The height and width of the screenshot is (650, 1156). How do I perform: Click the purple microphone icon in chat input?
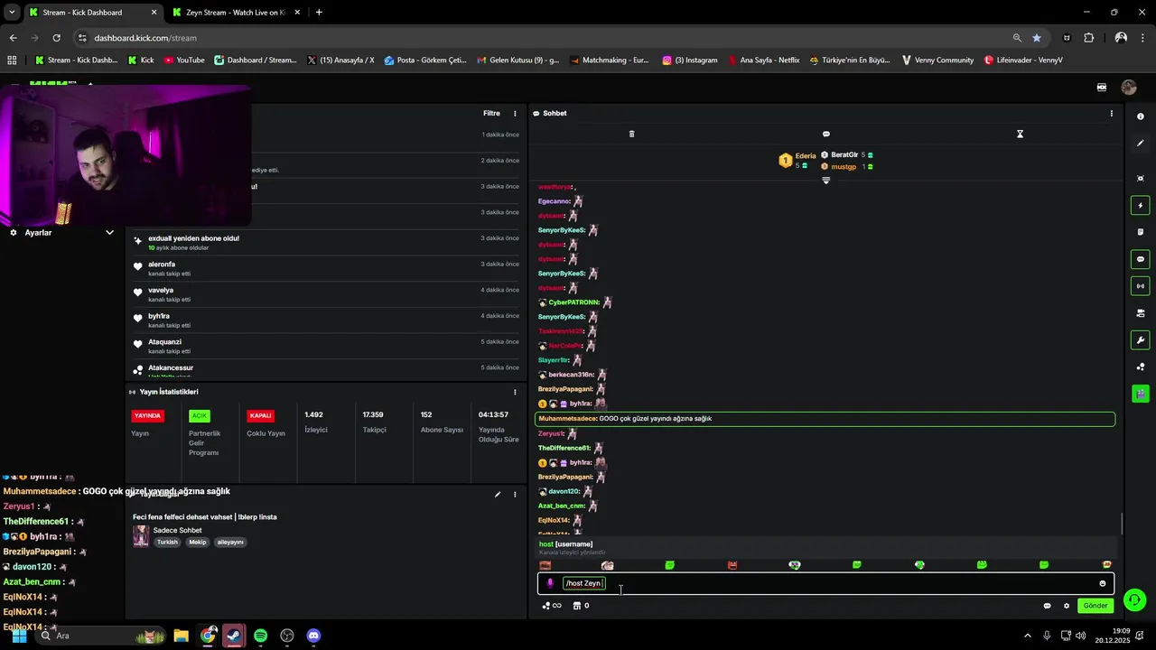point(550,583)
